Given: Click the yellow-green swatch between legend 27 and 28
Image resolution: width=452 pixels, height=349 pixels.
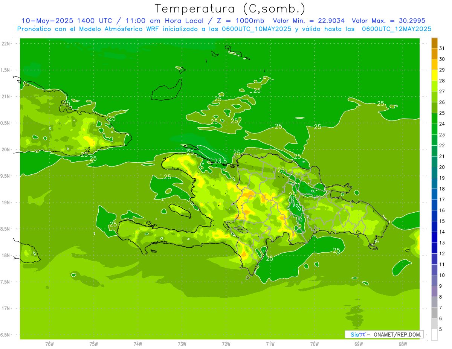Looking at the screenshot, I should (x=434, y=86).
